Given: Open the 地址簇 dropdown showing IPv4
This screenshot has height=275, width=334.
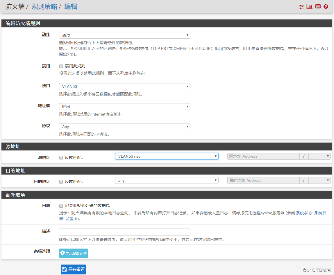Looking at the screenshot, I should [124, 107].
